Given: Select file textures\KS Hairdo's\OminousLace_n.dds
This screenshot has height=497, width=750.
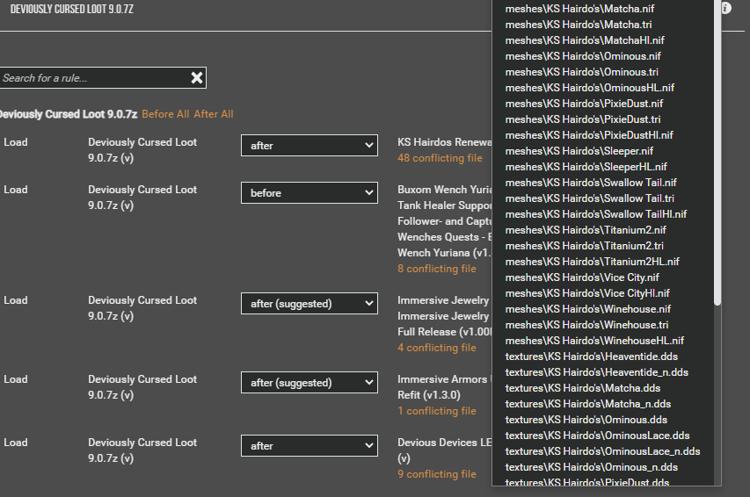Looking at the screenshot, I should (x=602, y=450).
